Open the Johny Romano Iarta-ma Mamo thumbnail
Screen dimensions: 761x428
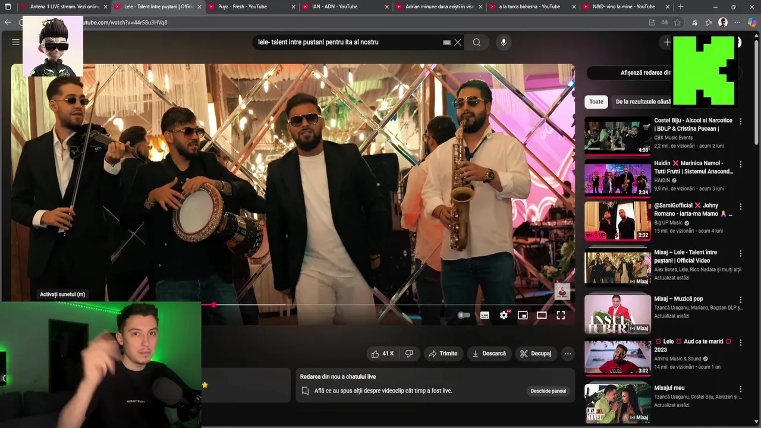point(617,220)
